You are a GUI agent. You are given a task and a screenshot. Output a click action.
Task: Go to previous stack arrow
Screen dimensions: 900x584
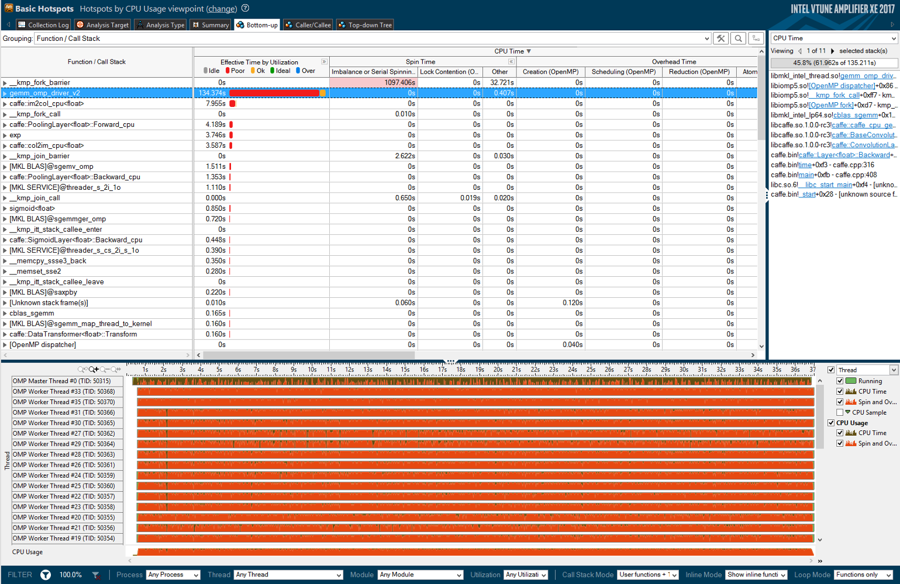[x=800, y=51]
